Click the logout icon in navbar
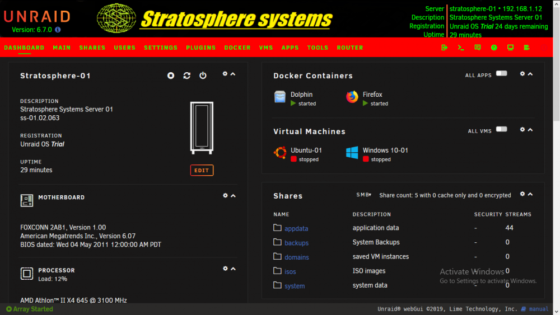 (x=444, y=48)
